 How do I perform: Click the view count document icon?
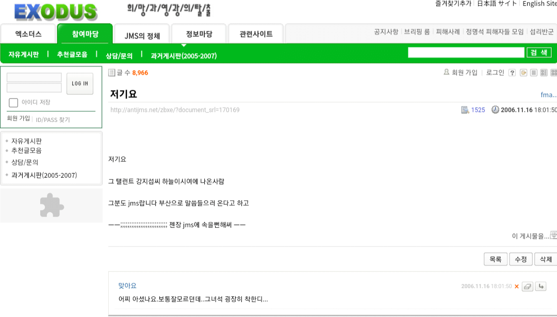tap(465, 110)
